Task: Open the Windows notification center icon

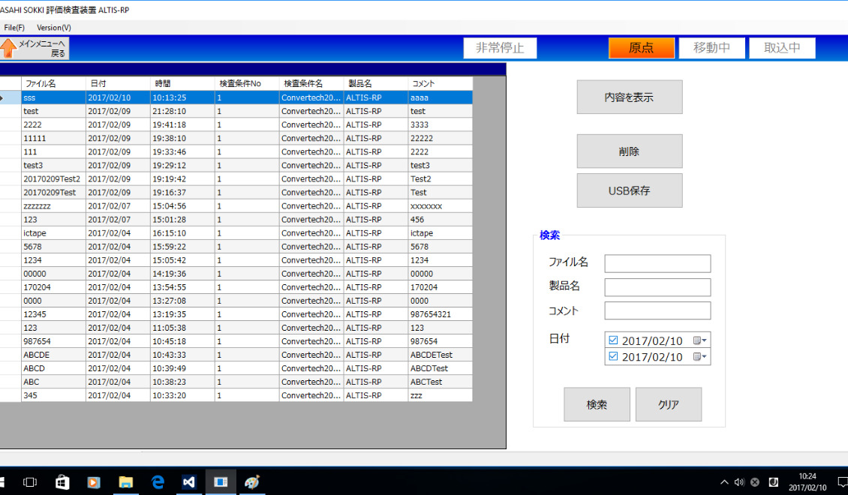Action: pyautogui.click(x=842, y=482)
